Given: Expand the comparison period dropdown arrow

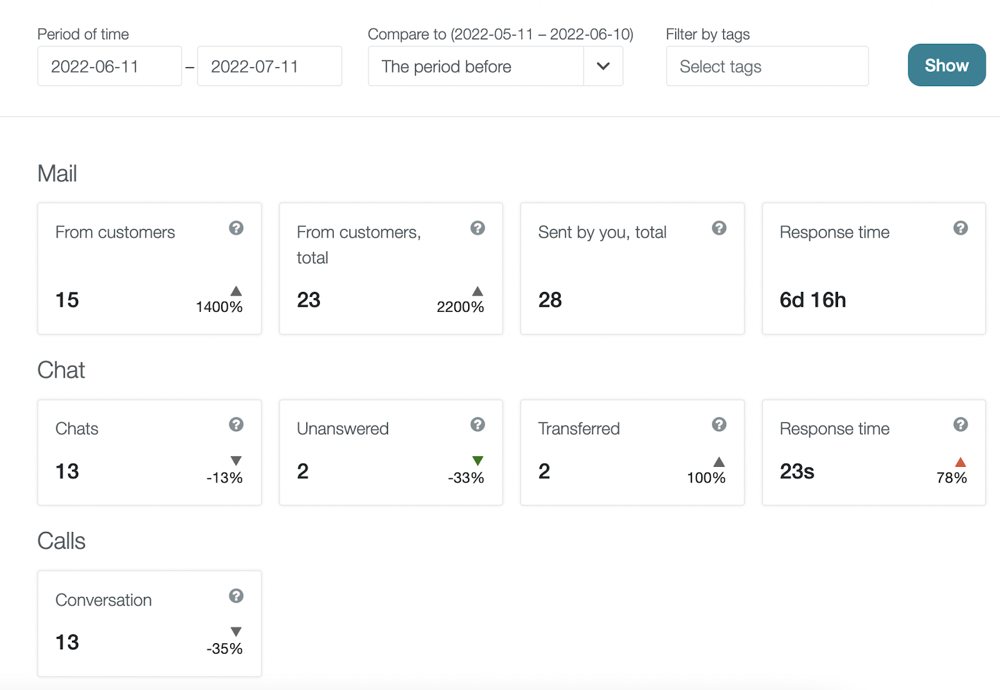Looking at the screenshot, I should [x=603, y=66].
